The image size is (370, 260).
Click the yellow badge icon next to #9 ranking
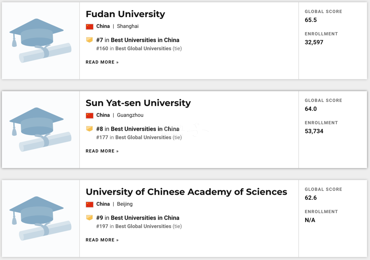pos(89,218)
